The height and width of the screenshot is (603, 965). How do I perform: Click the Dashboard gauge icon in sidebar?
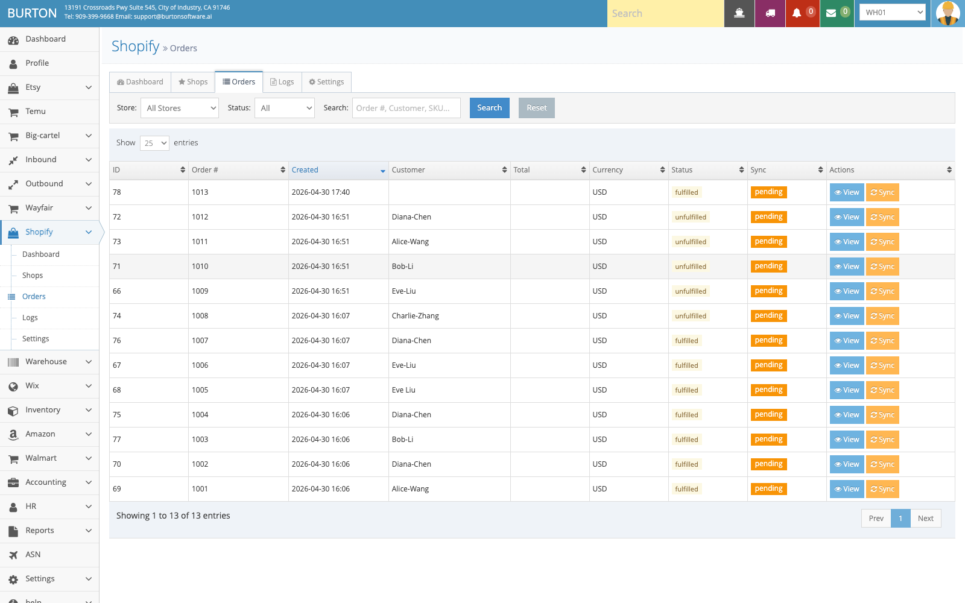pos(13,40)
